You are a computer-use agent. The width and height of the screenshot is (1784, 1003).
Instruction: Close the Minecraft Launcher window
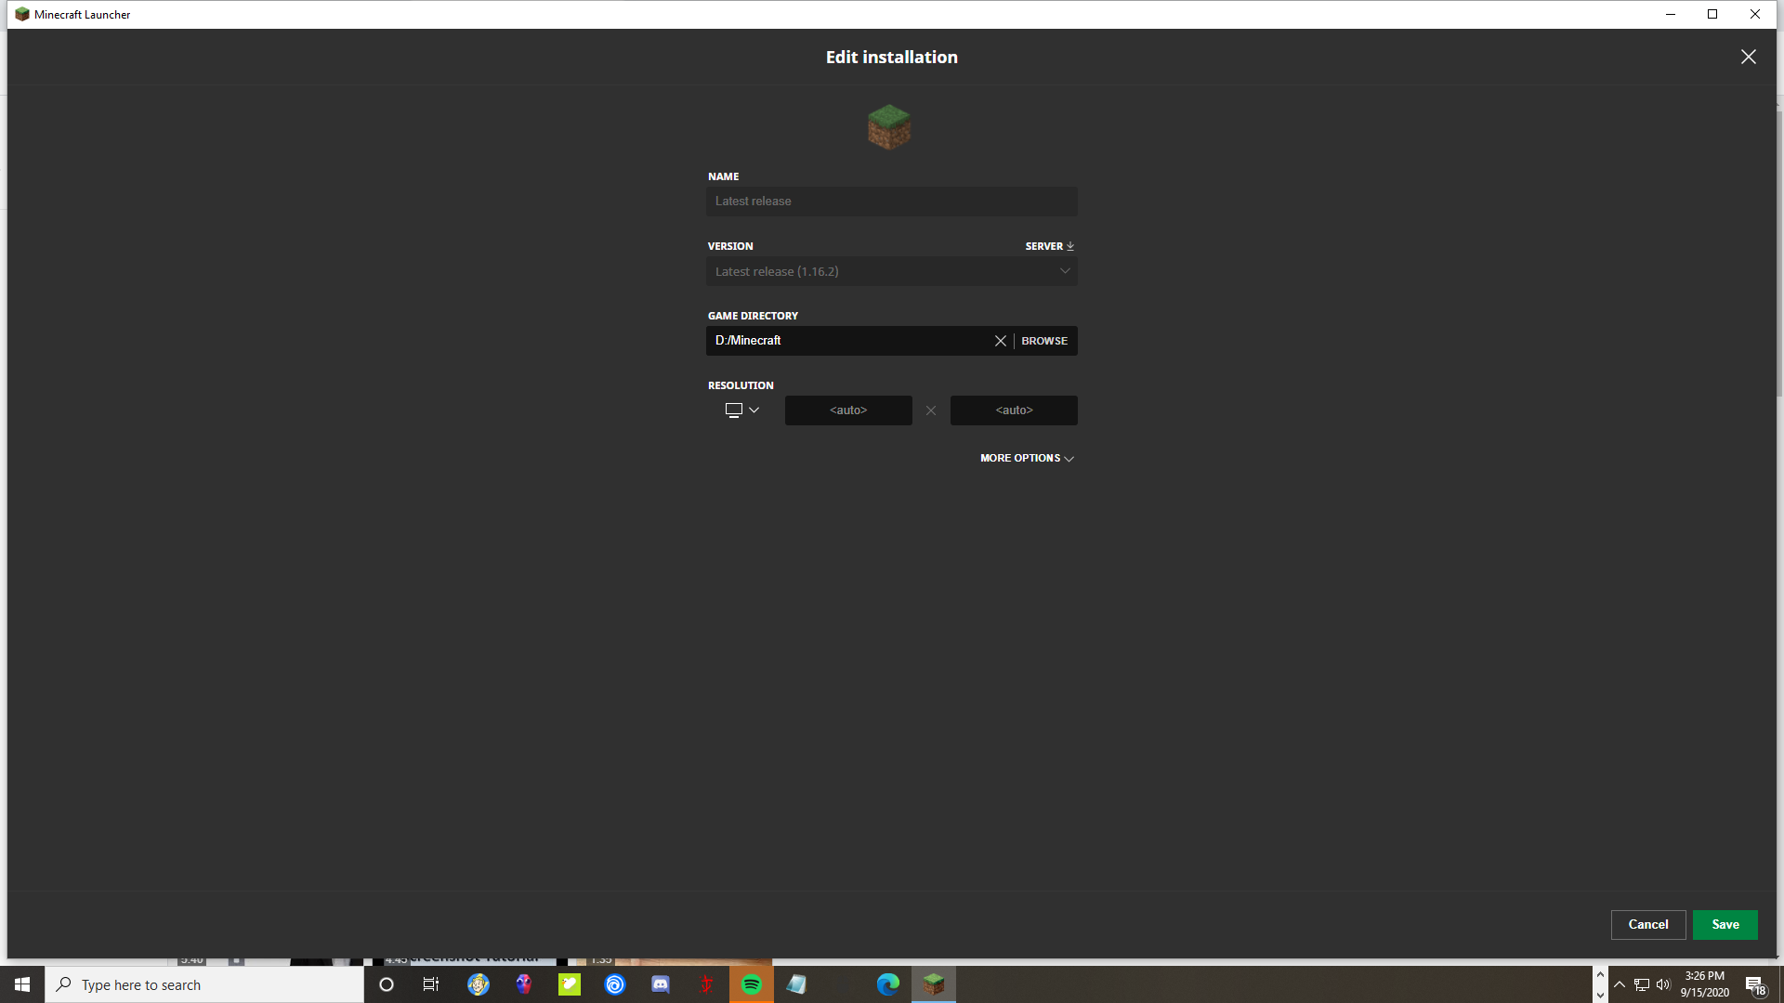(1755, 14)
